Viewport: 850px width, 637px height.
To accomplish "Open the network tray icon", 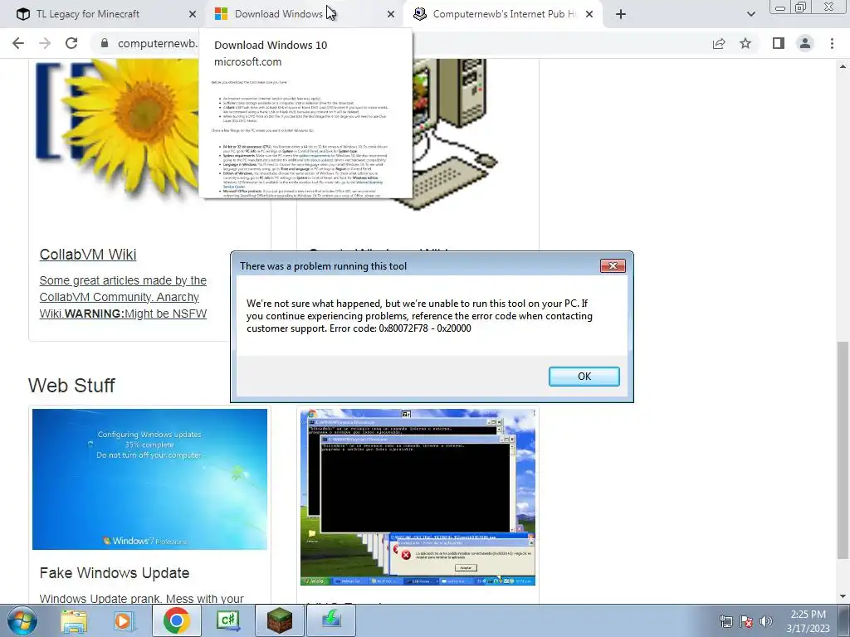I will pos(725,621).
